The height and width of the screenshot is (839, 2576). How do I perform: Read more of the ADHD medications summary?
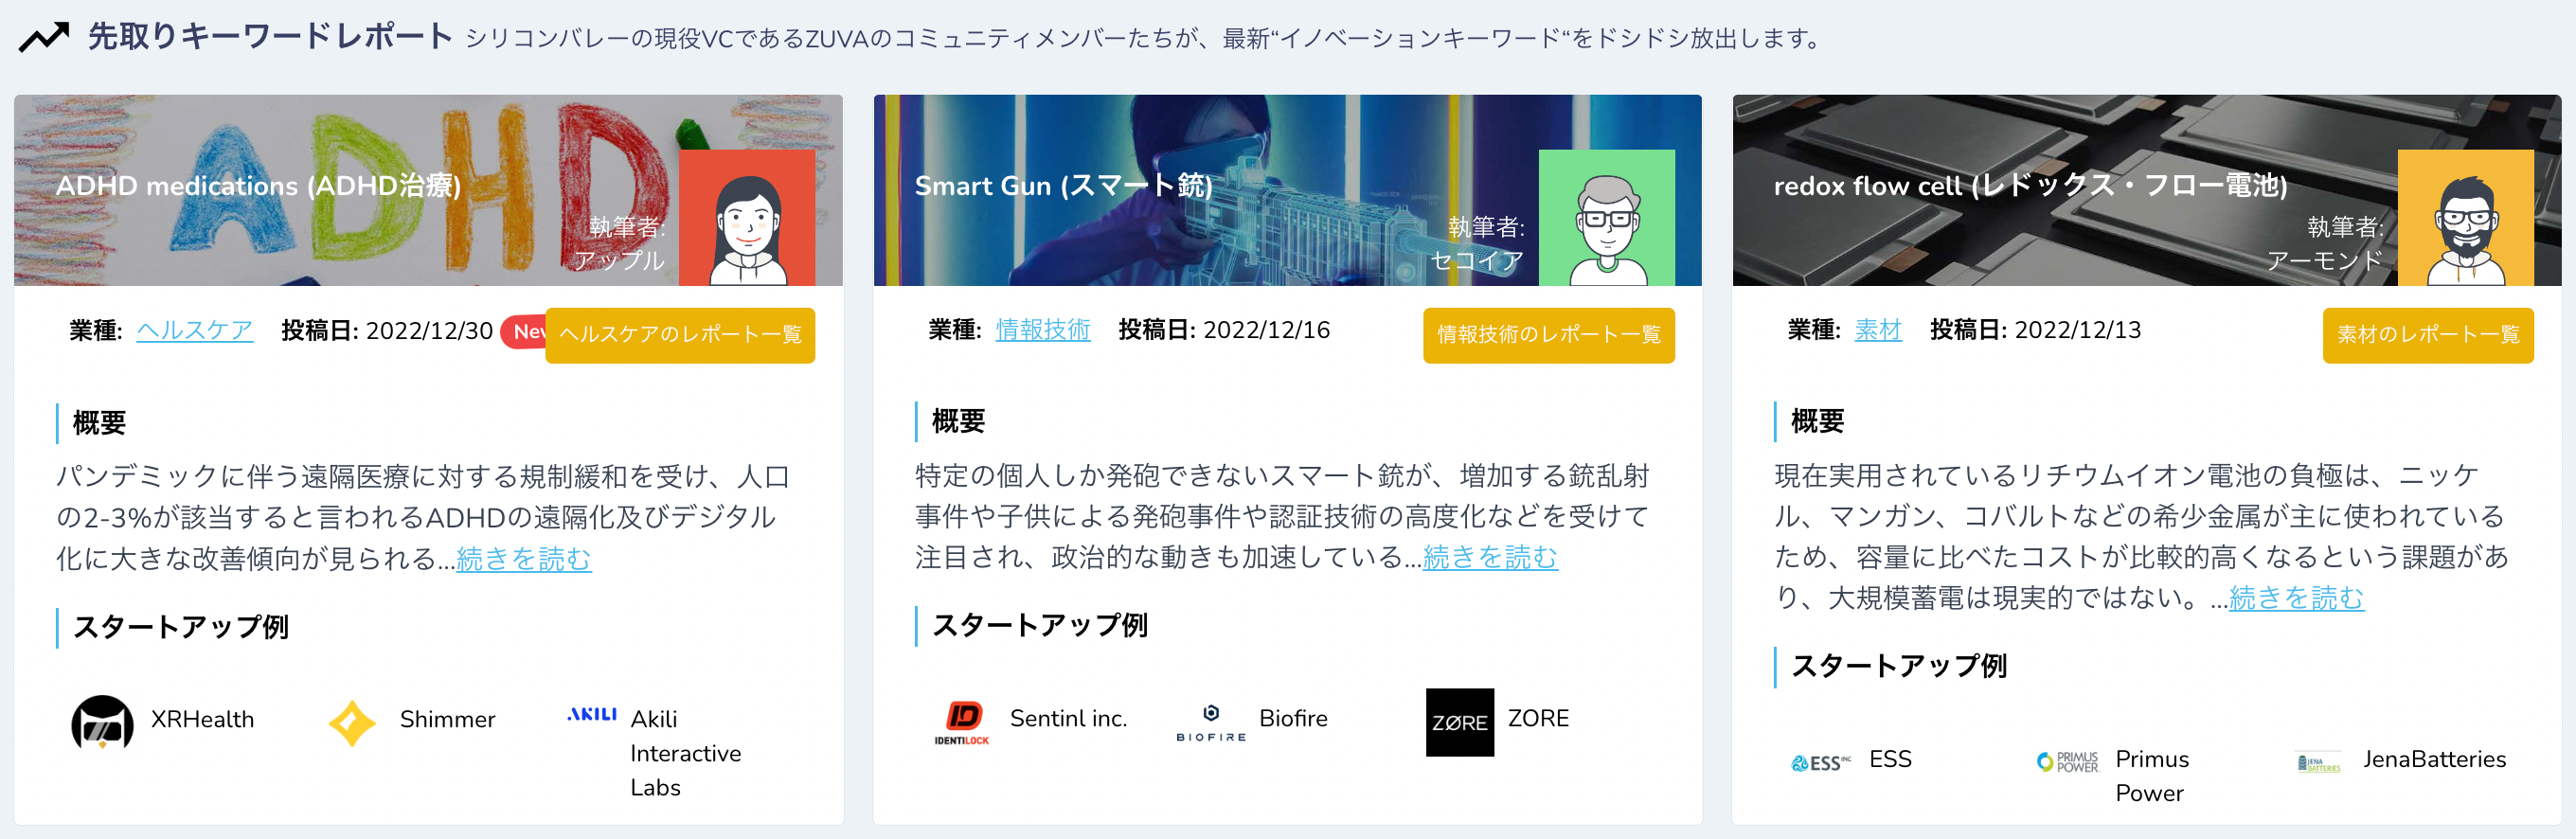523,558
